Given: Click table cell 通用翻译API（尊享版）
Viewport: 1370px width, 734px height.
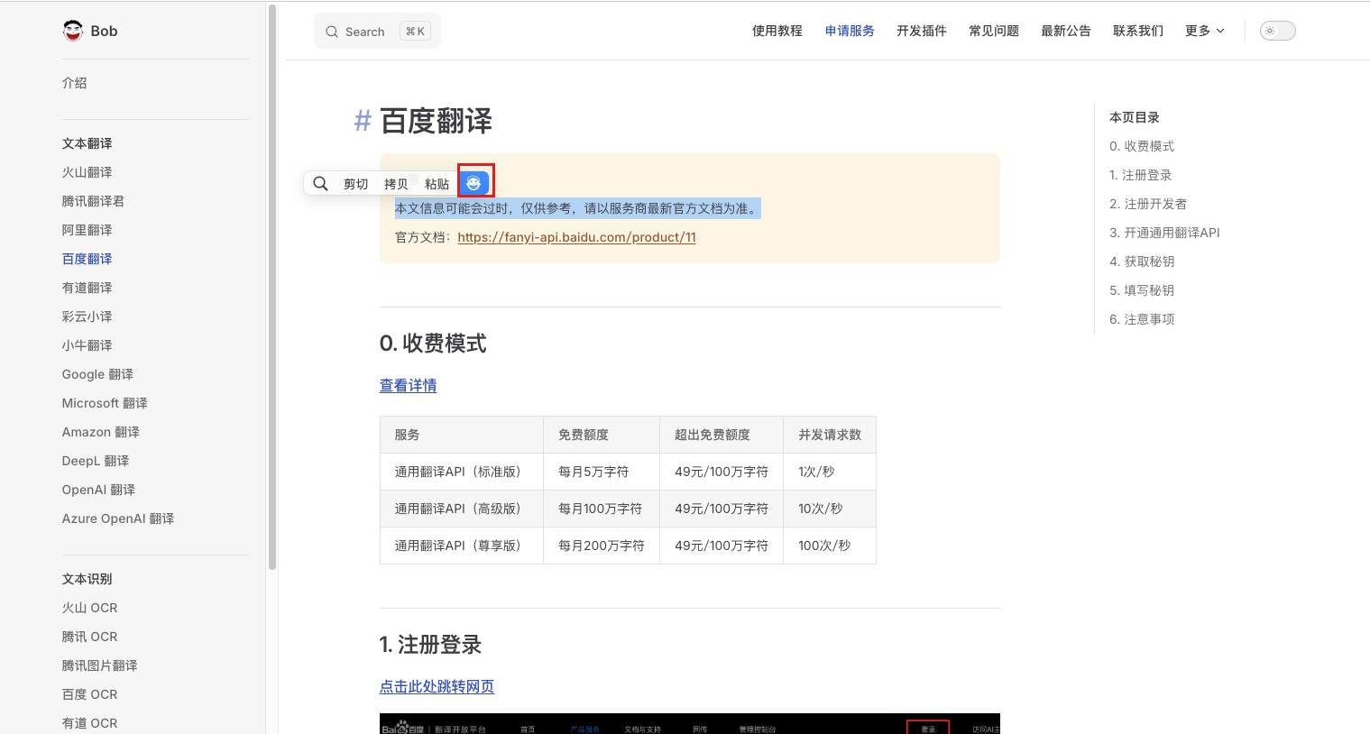Looking at the screenshot, I should pos(462,546).
